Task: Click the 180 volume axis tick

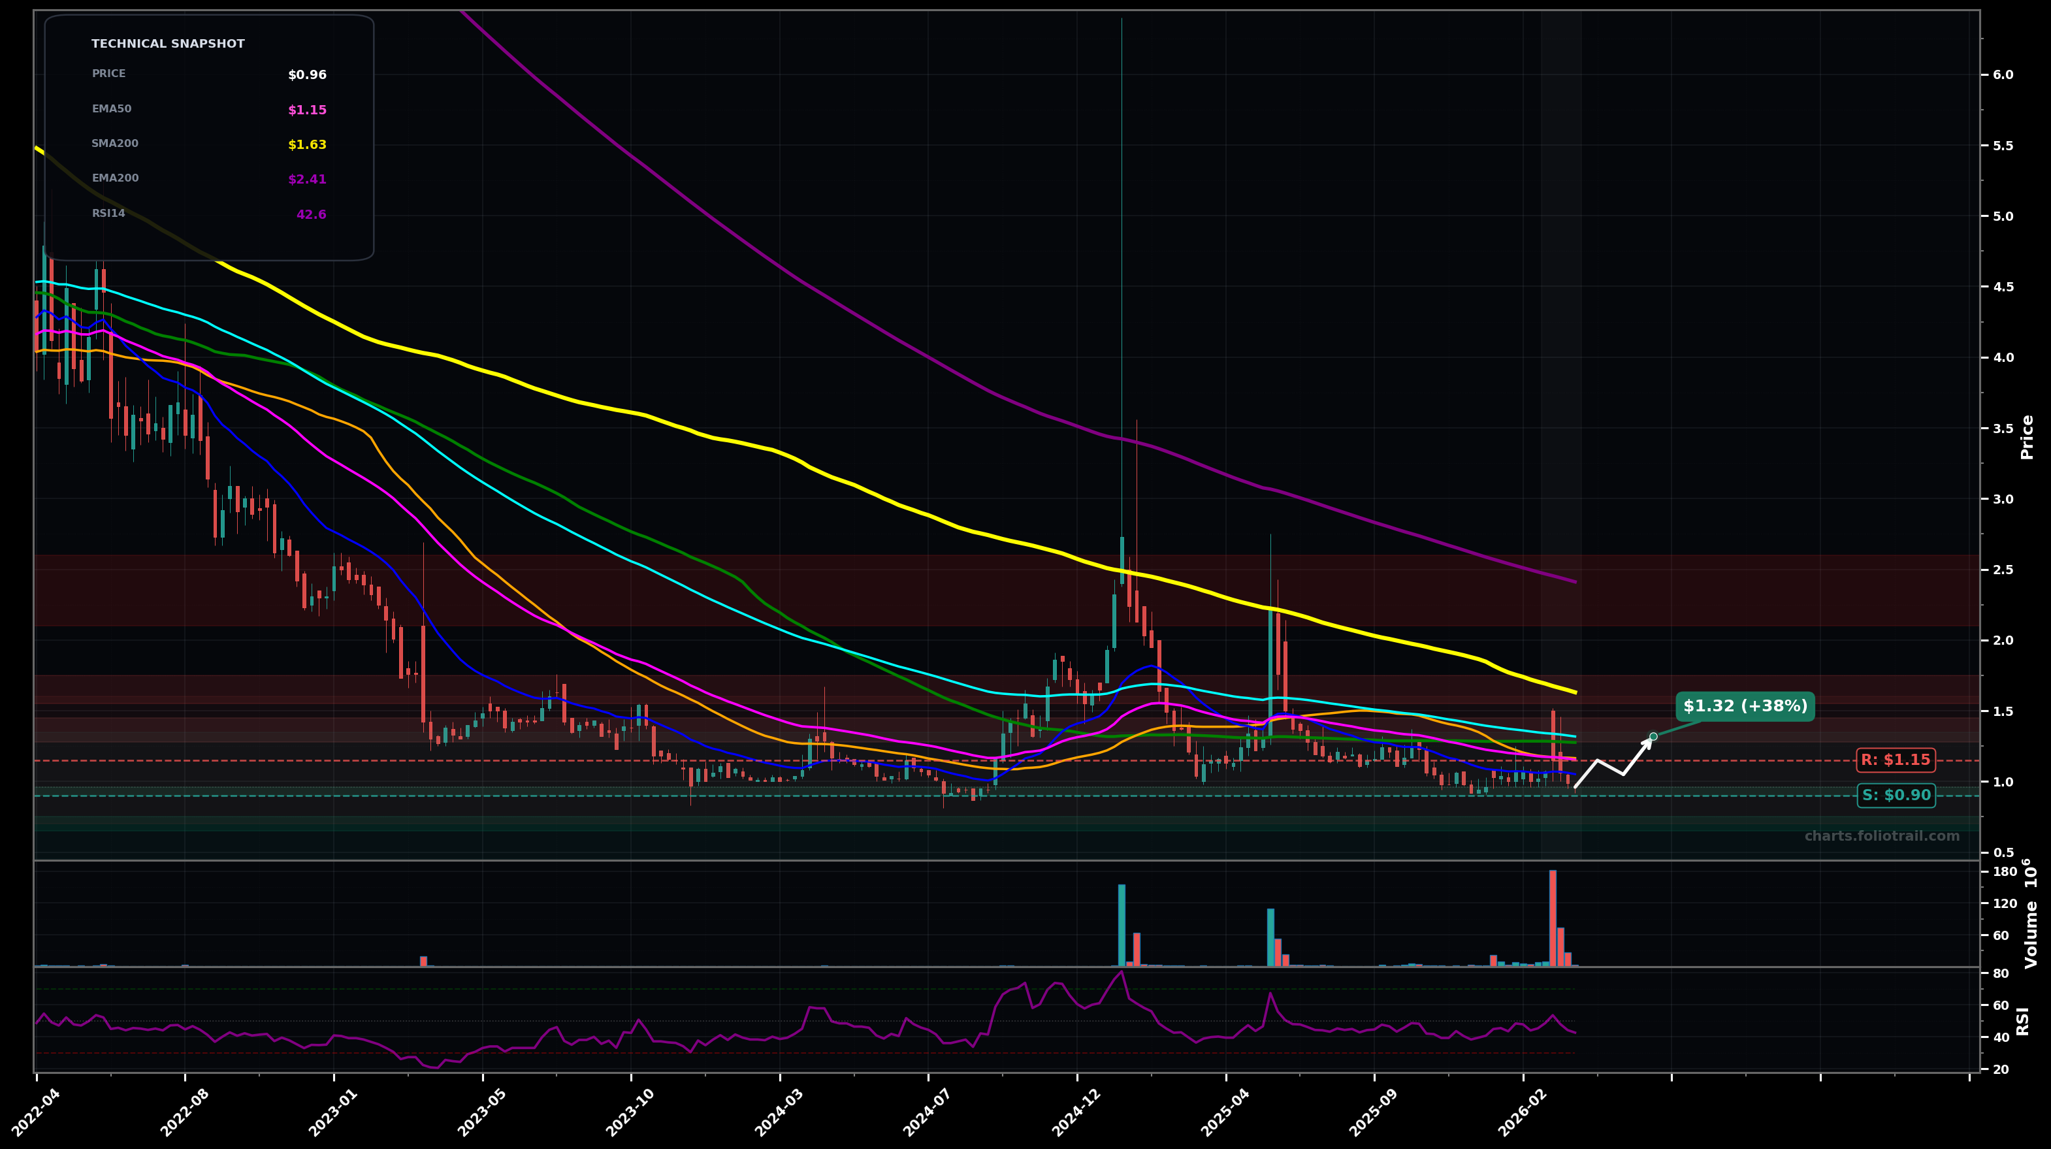Action: [x=2005, y=872]
